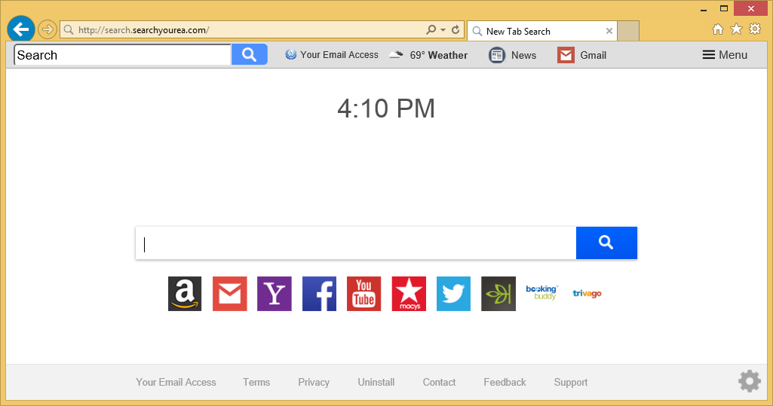Screen dimensions: 773x406
Task: Open a new blank tab
Action: (x=628, y=31)
